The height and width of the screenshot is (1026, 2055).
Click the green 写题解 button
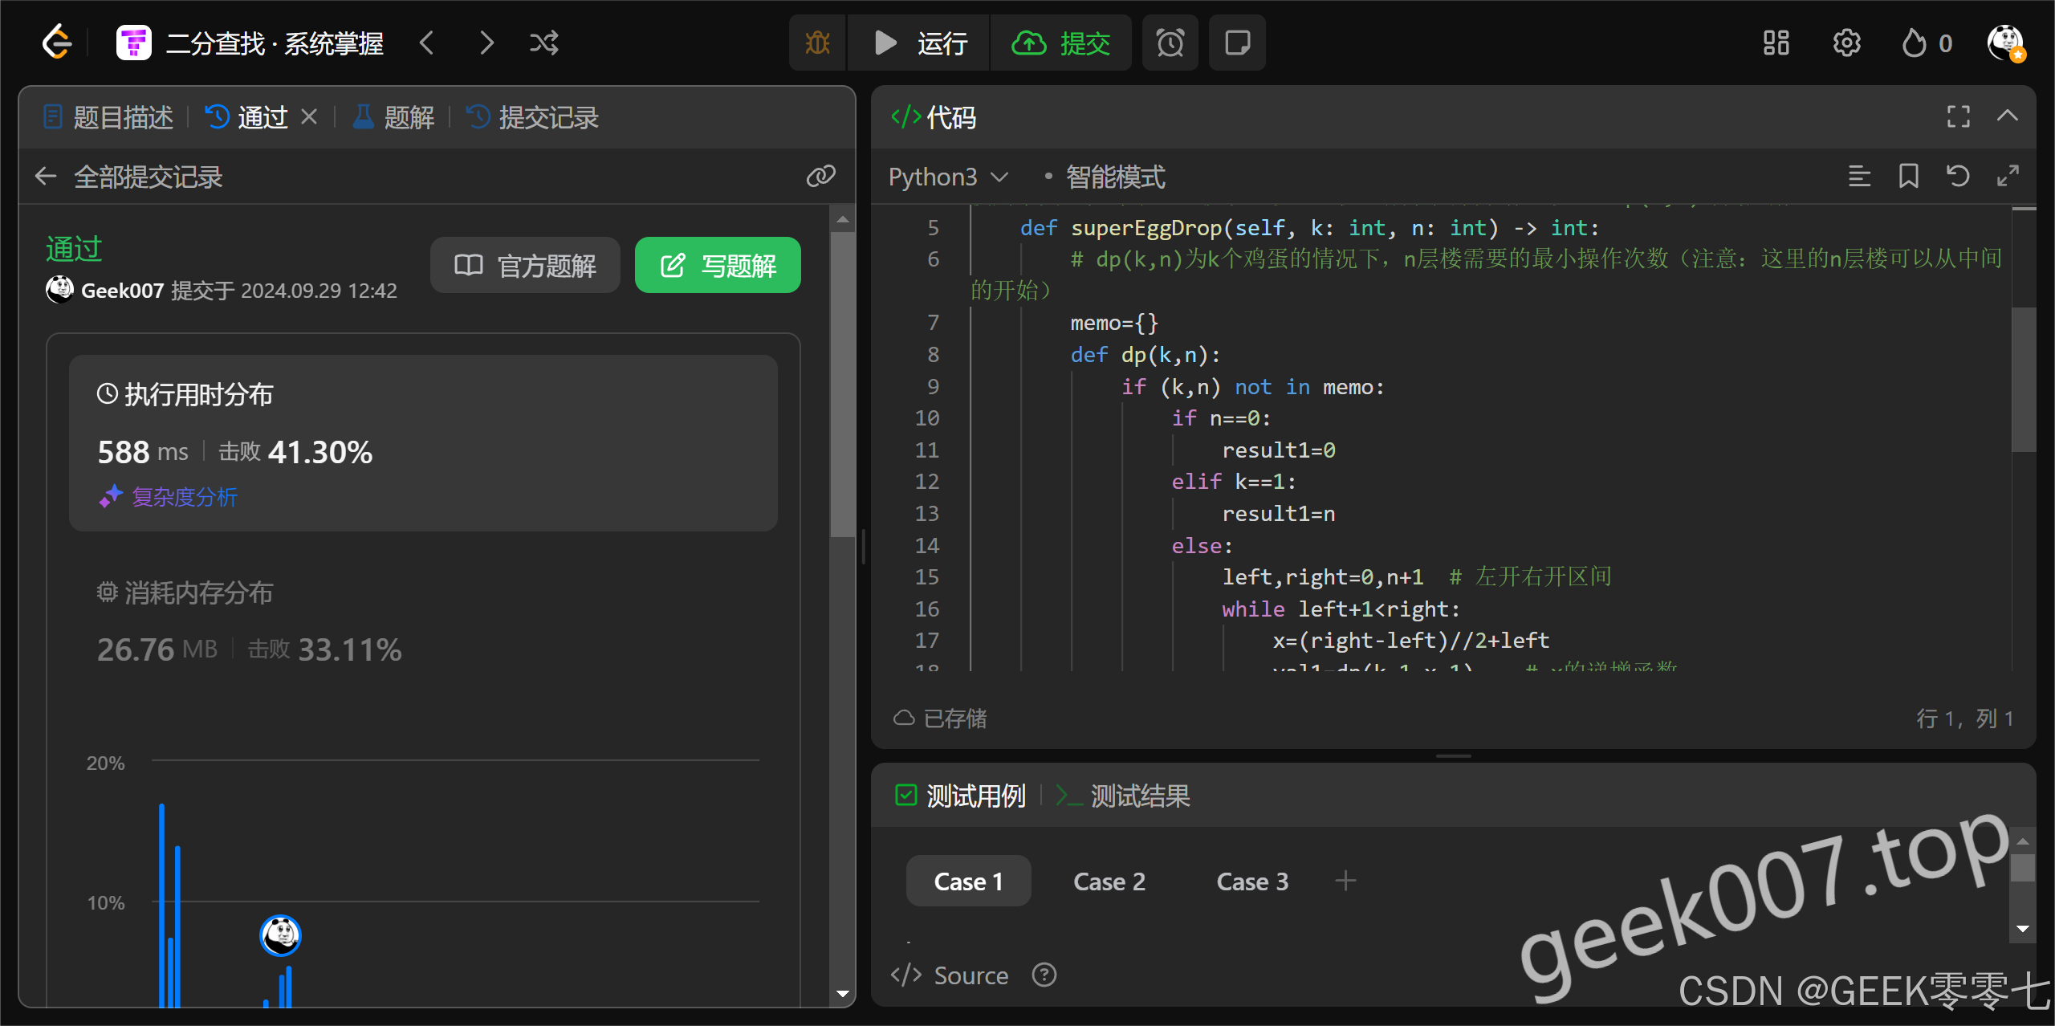717,266
